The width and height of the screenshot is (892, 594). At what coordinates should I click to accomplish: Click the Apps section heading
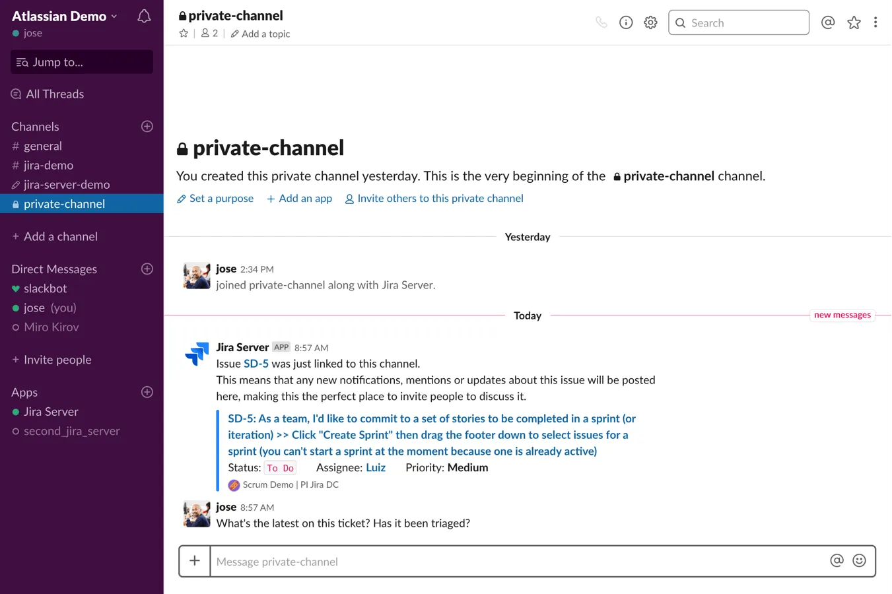point(24,392)
